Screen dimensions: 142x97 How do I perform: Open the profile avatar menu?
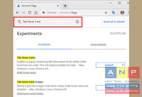click(122, 13)
